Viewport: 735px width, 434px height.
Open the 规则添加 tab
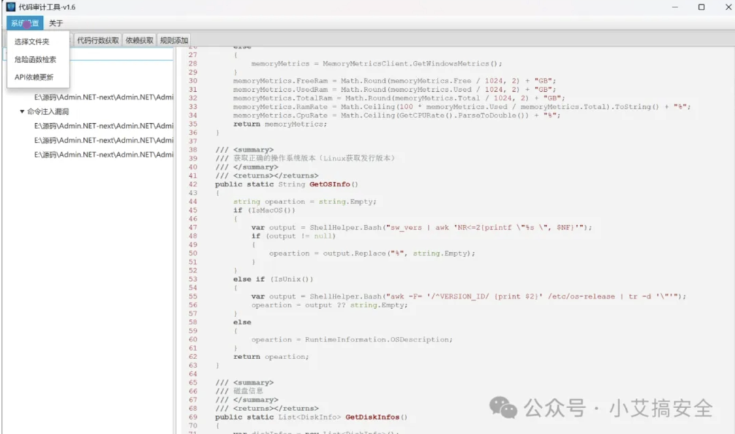click(174, 40)
